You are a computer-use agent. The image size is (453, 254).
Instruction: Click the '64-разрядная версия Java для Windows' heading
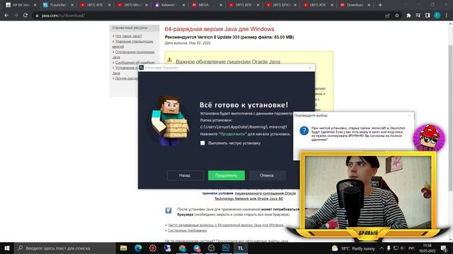(219, 29)
